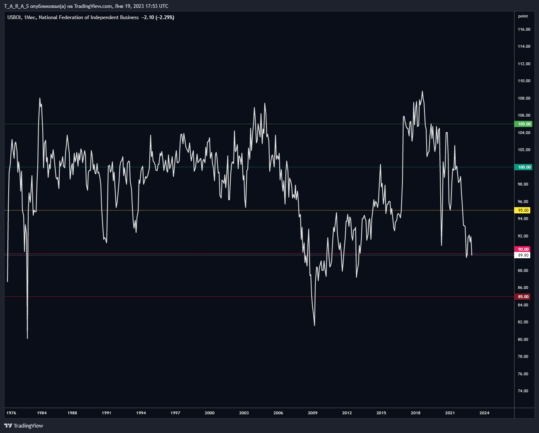The height and width of the screenshot is (433, 539).
Task: Click the 2009 time axis label
Action: point(312,413)
